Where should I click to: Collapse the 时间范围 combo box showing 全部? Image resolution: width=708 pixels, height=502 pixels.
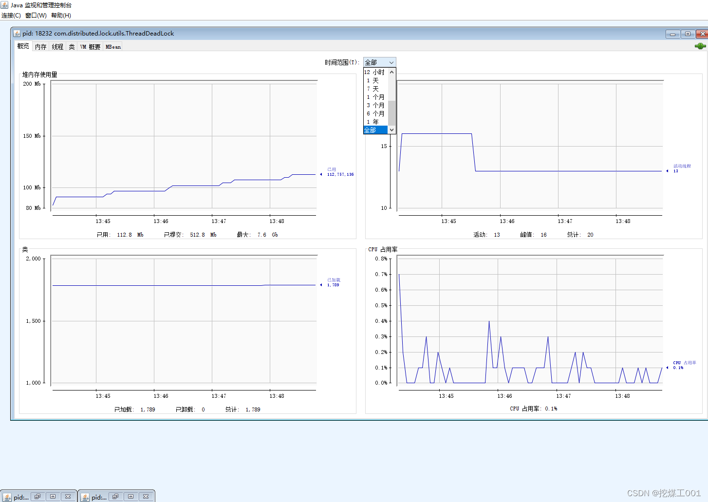point(380,62)
